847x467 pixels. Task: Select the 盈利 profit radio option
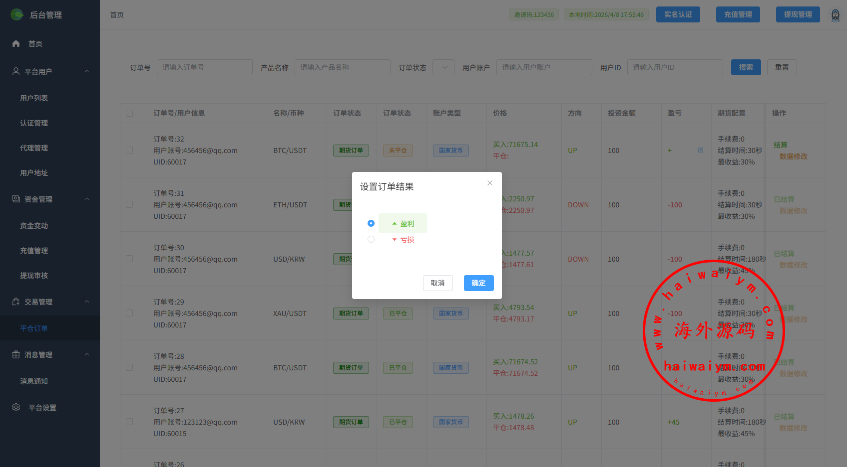pos(371,223)
